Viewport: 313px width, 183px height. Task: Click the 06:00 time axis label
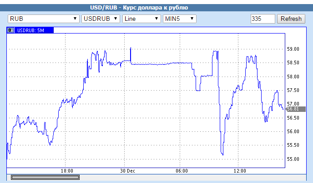[182, 171]
